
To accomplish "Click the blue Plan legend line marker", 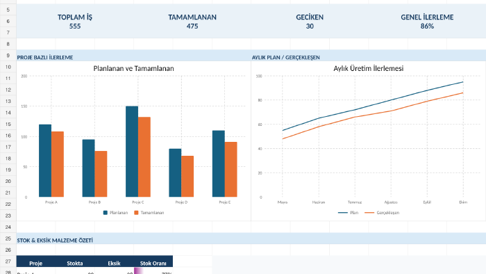I will 342,213.
